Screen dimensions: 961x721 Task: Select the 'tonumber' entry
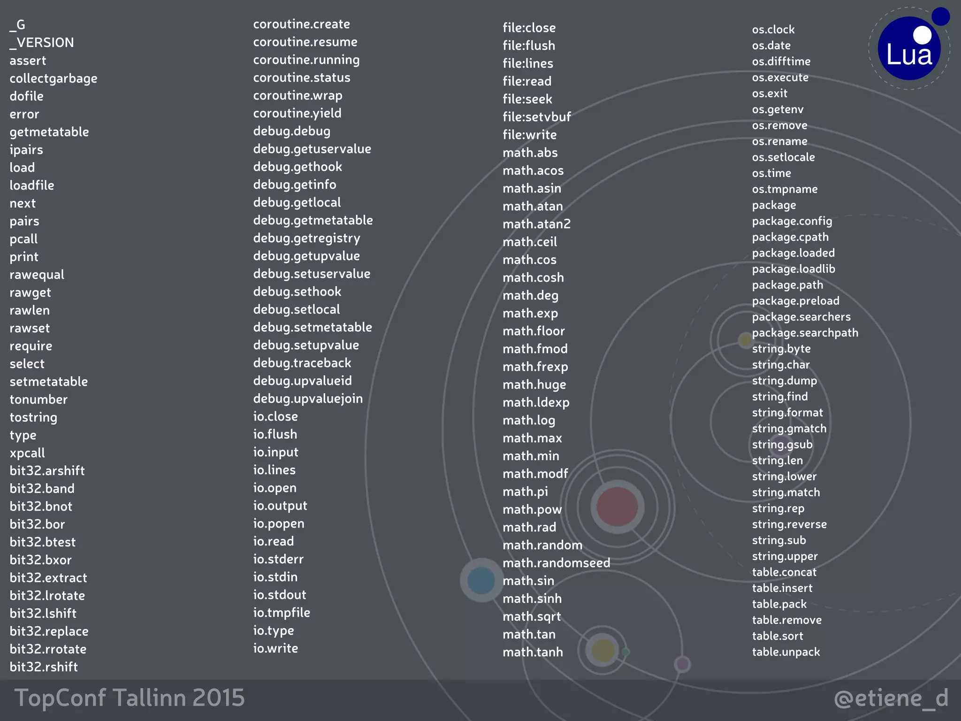(38, 399)
